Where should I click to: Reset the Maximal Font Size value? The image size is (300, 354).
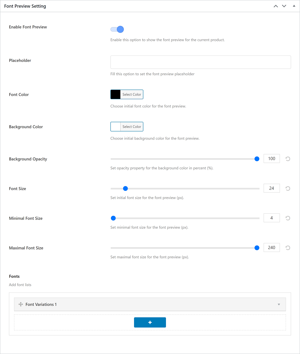288,248
